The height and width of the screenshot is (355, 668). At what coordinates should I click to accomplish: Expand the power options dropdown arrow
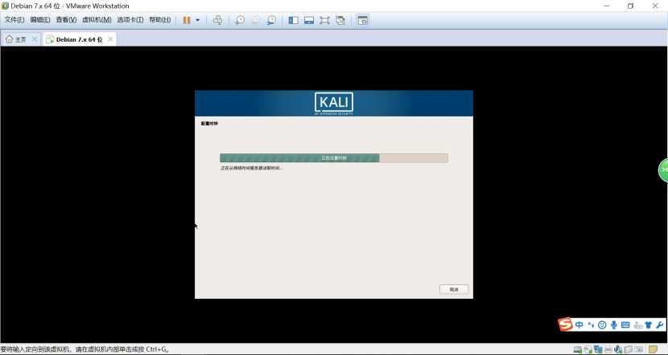pos(197,20)
